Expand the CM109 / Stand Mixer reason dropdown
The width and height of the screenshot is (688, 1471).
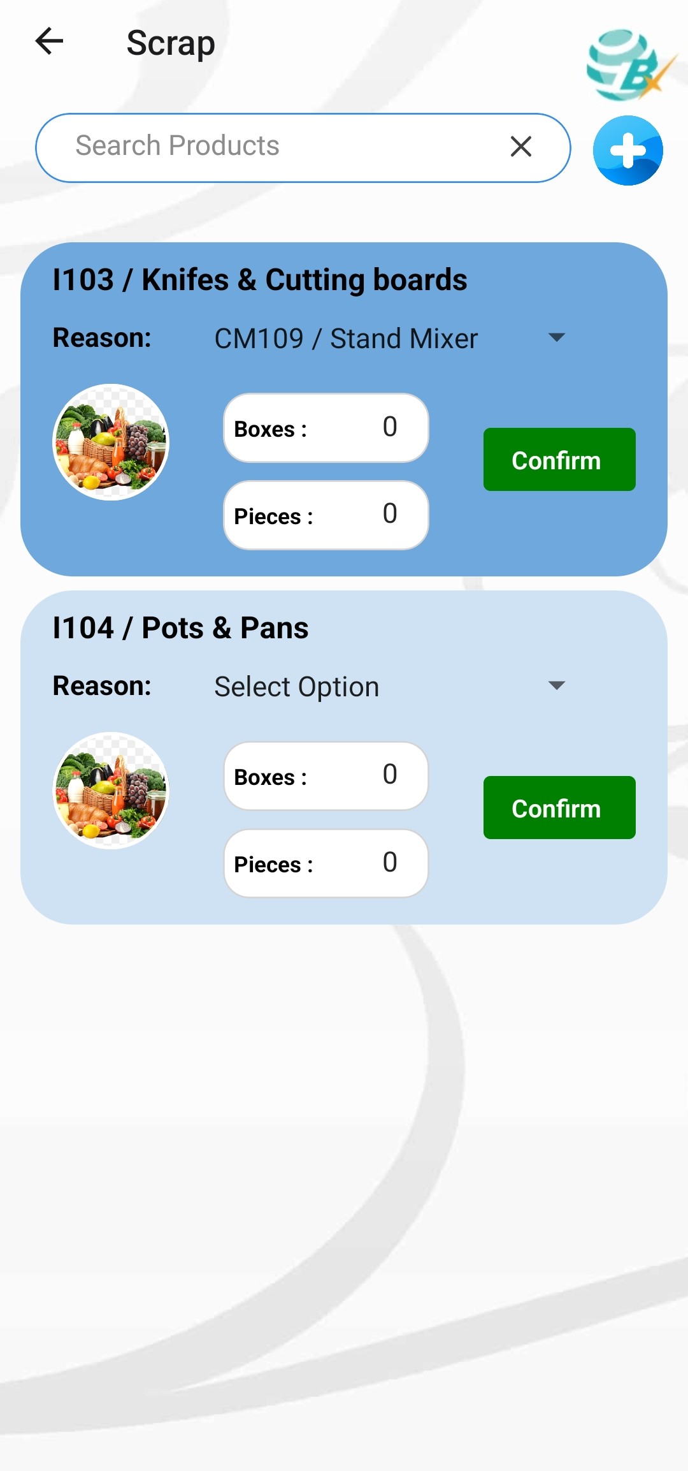390,338
